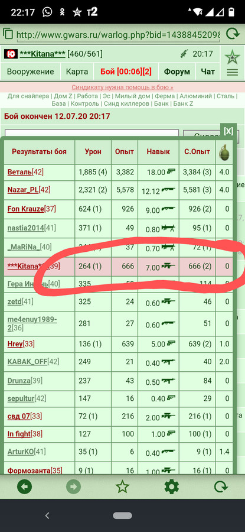Screen dimensions: 245x532
Task: Click machine gun icon in nastia2014's row
Action: pos(168,228)
